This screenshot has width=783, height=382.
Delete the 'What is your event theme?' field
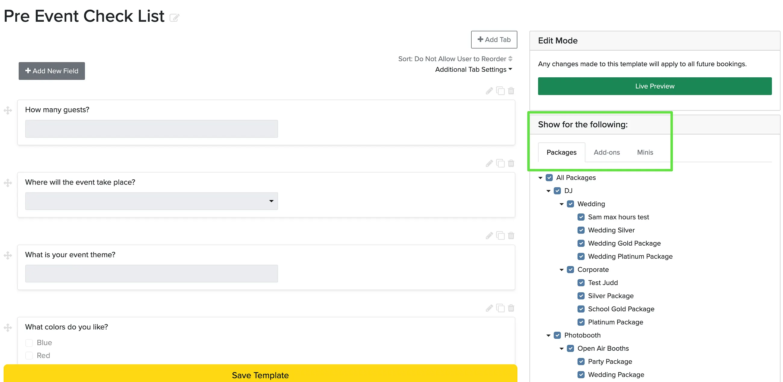click(x=511, y=236)
